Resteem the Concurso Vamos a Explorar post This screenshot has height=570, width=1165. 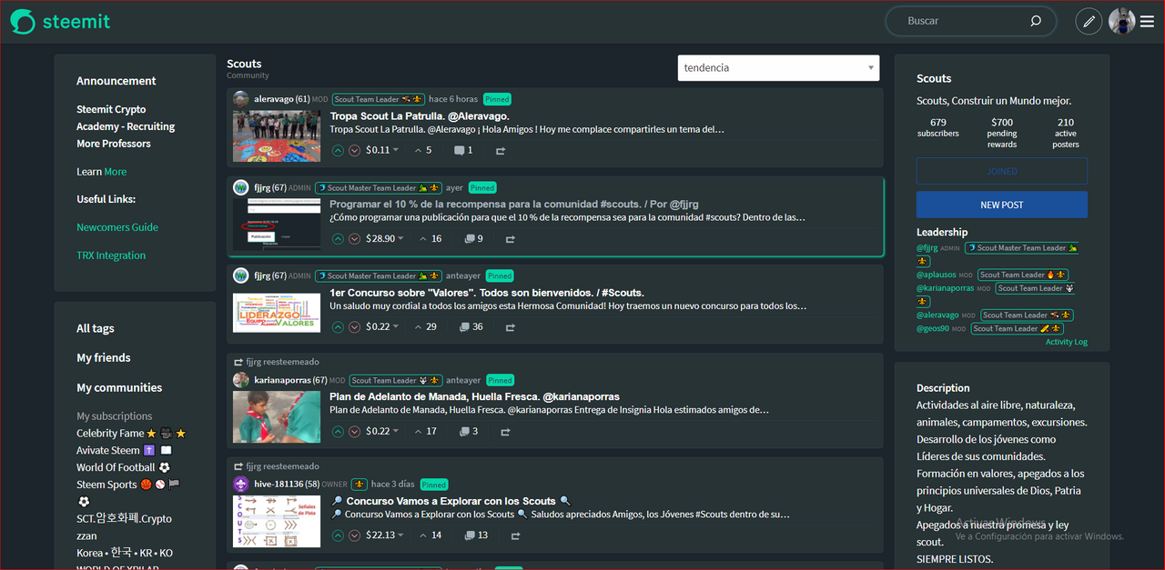point(515,535)
